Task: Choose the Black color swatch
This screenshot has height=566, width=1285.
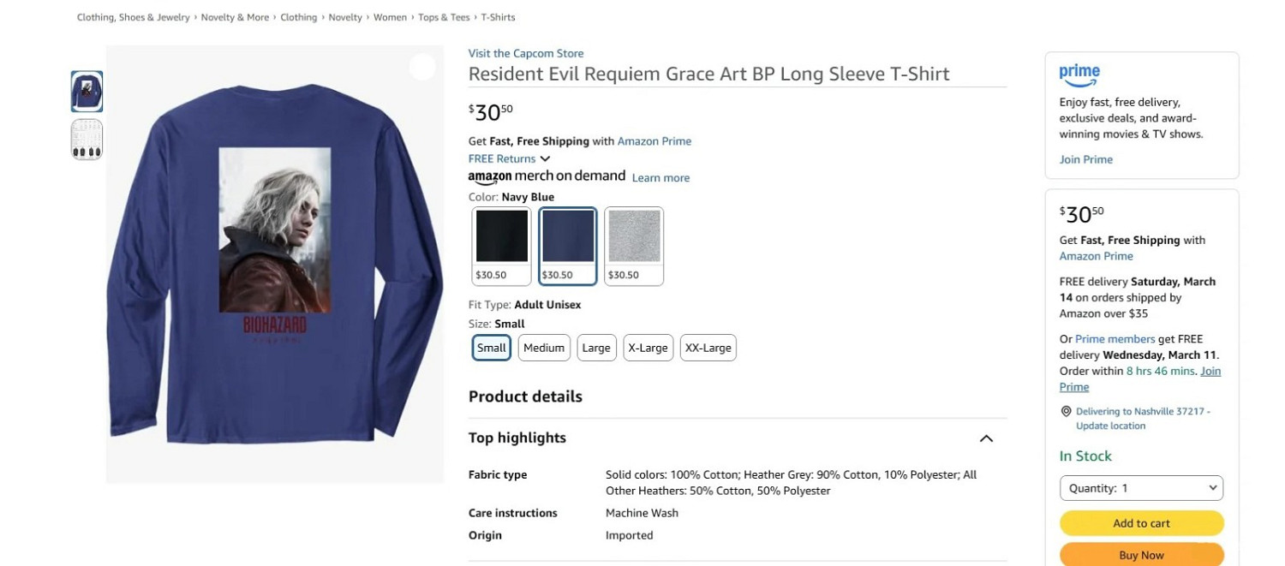Action: [x=502, y=246]
